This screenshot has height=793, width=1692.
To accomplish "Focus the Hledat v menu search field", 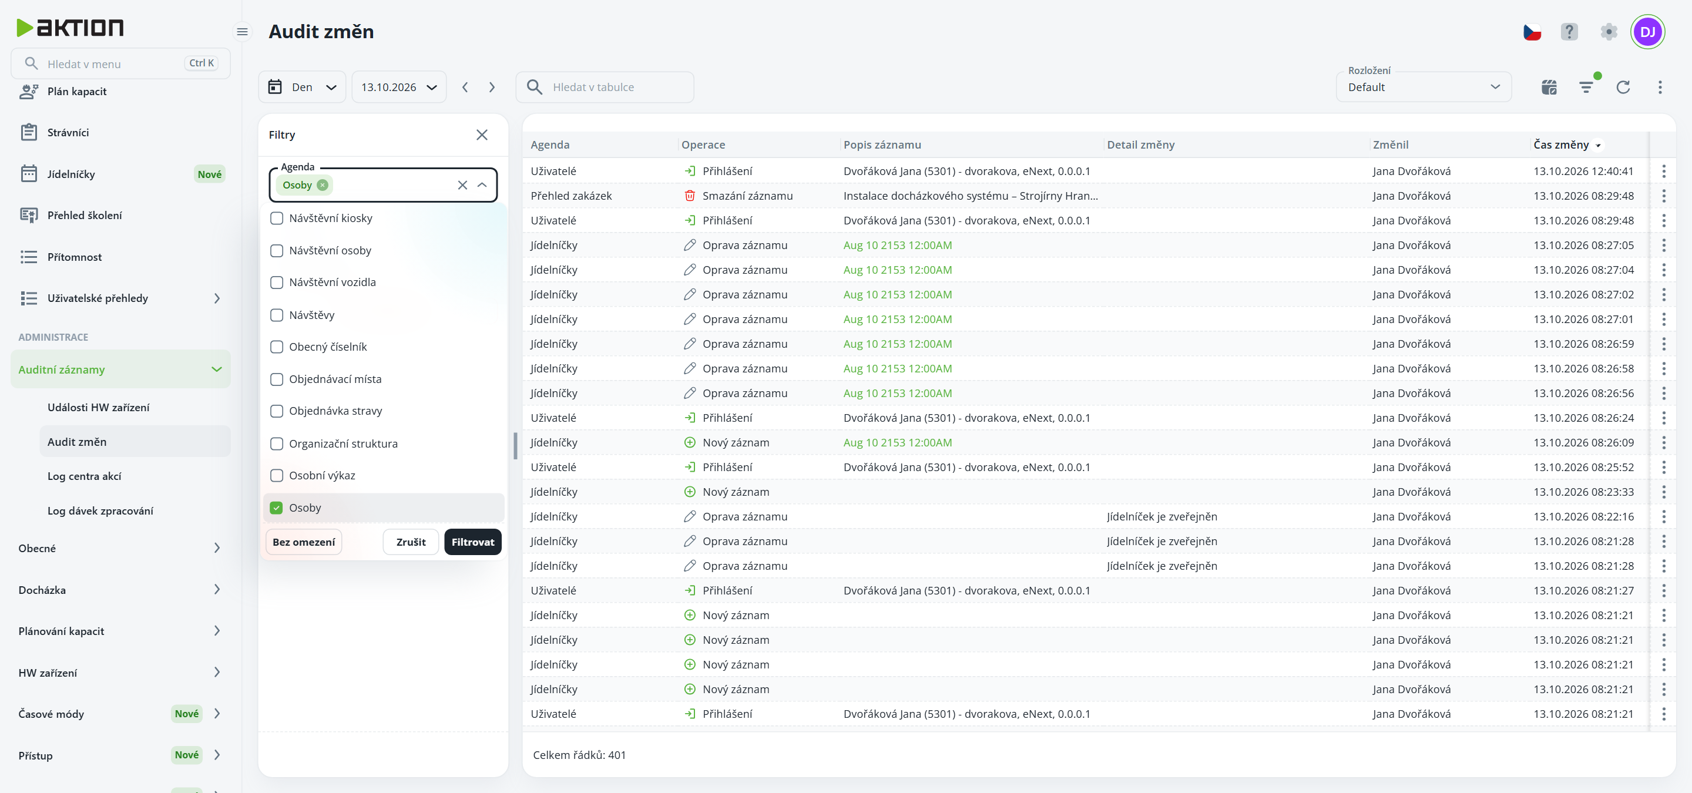I will tap(121, 63).
